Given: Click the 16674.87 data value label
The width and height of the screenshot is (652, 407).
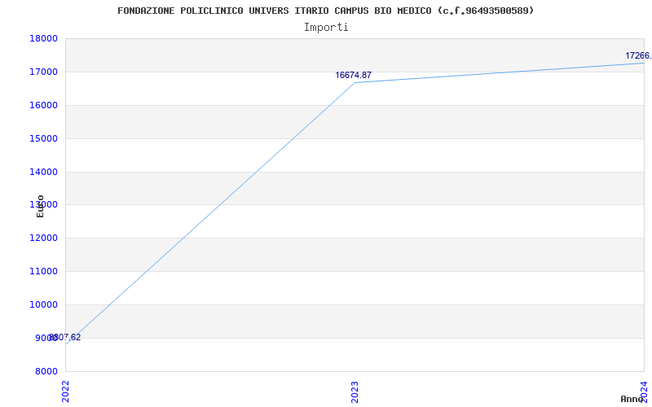Looking at the screenshot, I should pos(354,75).
